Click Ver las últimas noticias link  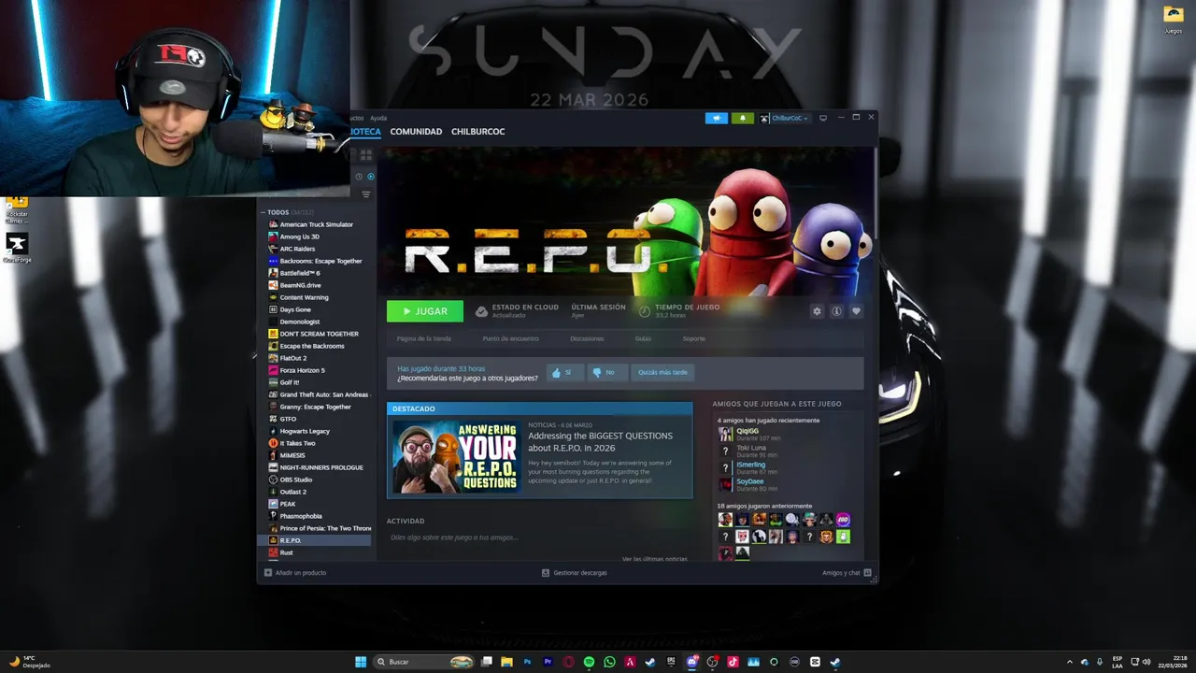point(654,559)
